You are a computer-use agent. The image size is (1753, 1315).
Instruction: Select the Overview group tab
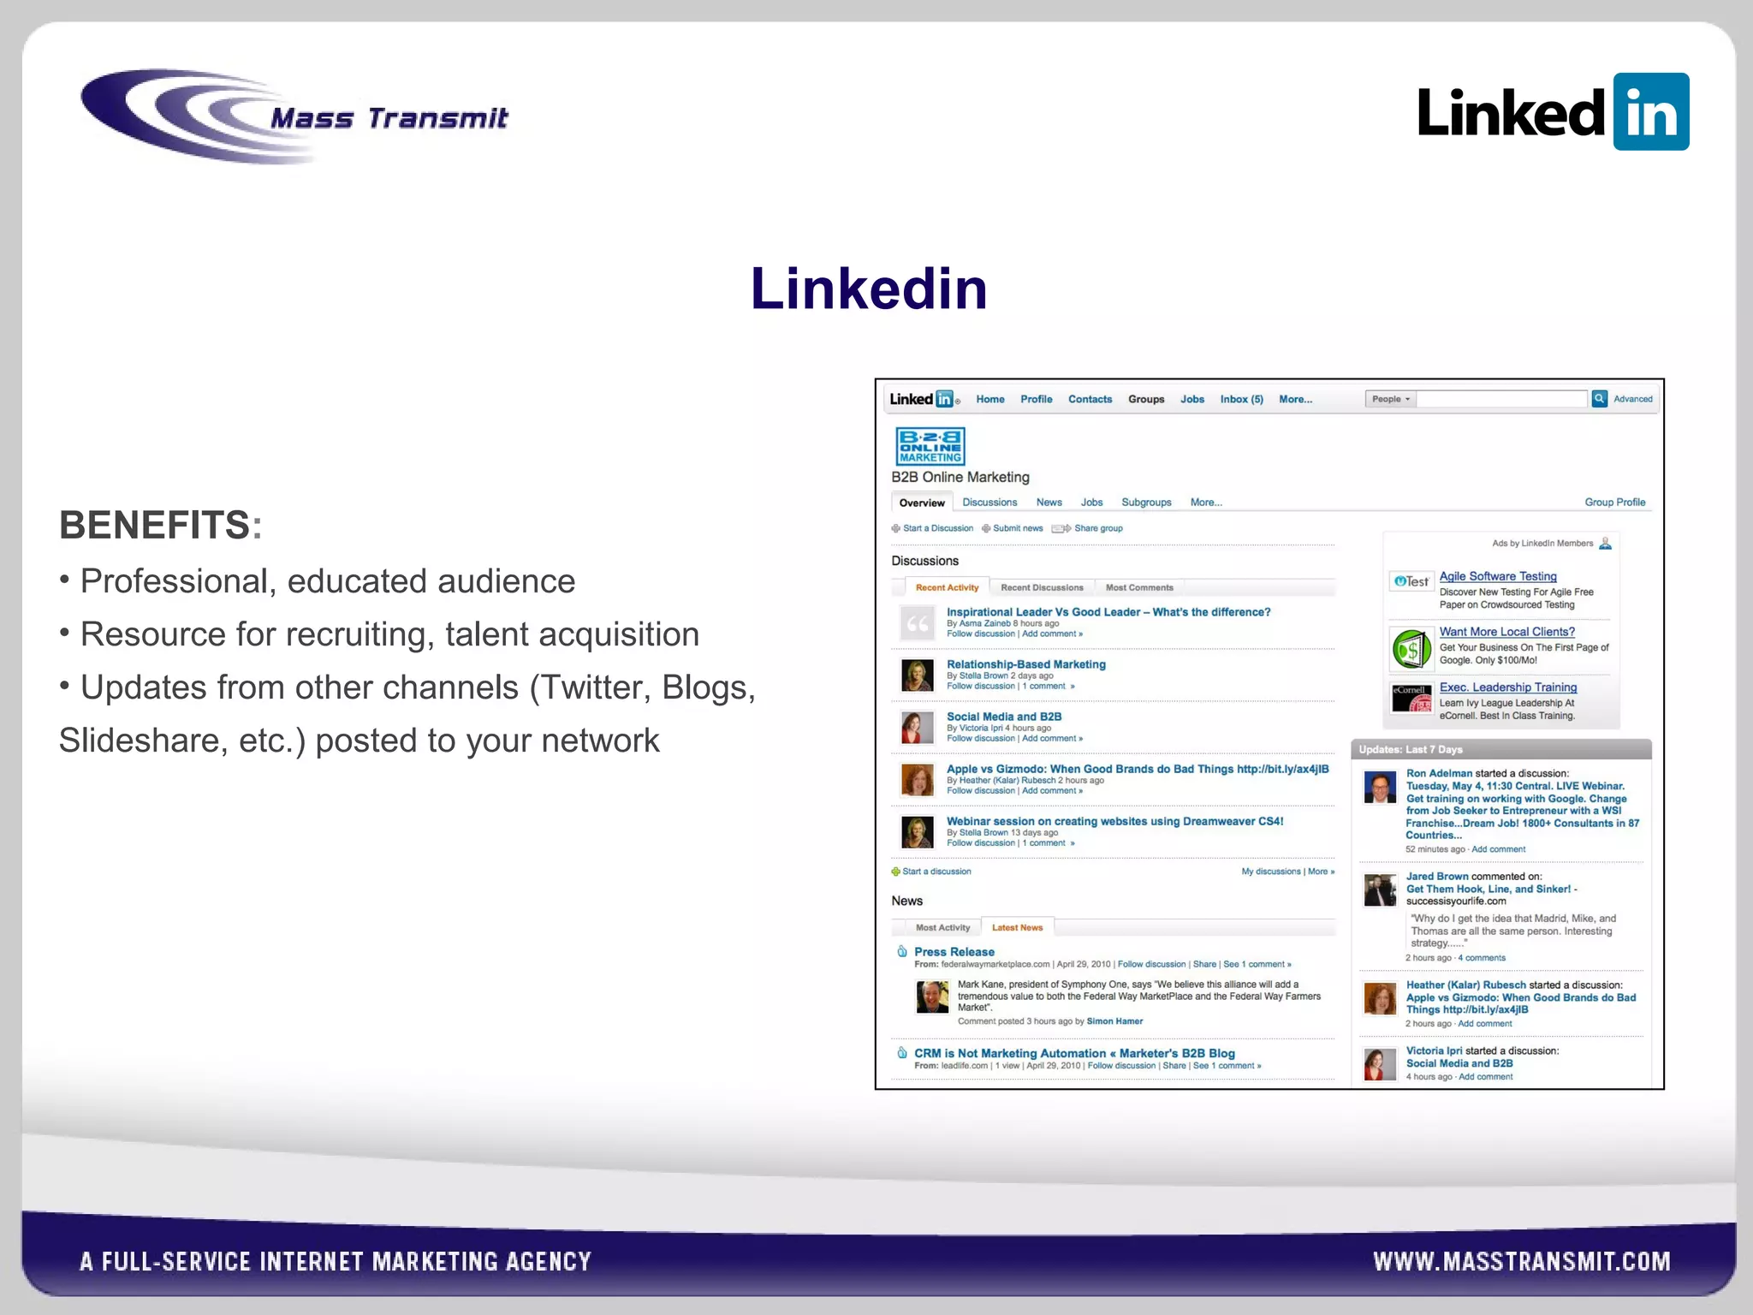[x=922, y=503]
